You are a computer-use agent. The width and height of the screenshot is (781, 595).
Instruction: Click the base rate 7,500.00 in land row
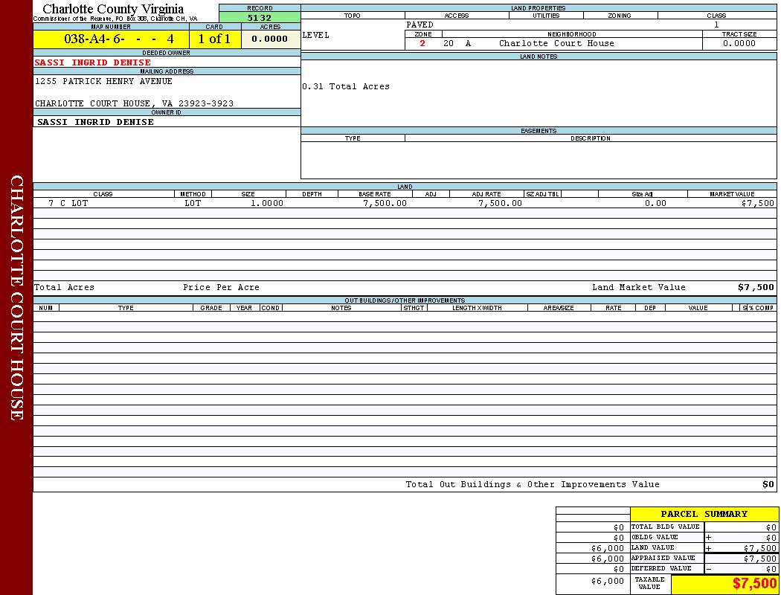point(385,203)
